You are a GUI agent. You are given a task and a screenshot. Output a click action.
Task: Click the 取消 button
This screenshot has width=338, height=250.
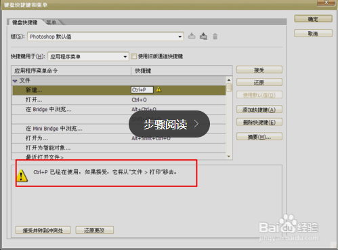click(x=313, y=33)
